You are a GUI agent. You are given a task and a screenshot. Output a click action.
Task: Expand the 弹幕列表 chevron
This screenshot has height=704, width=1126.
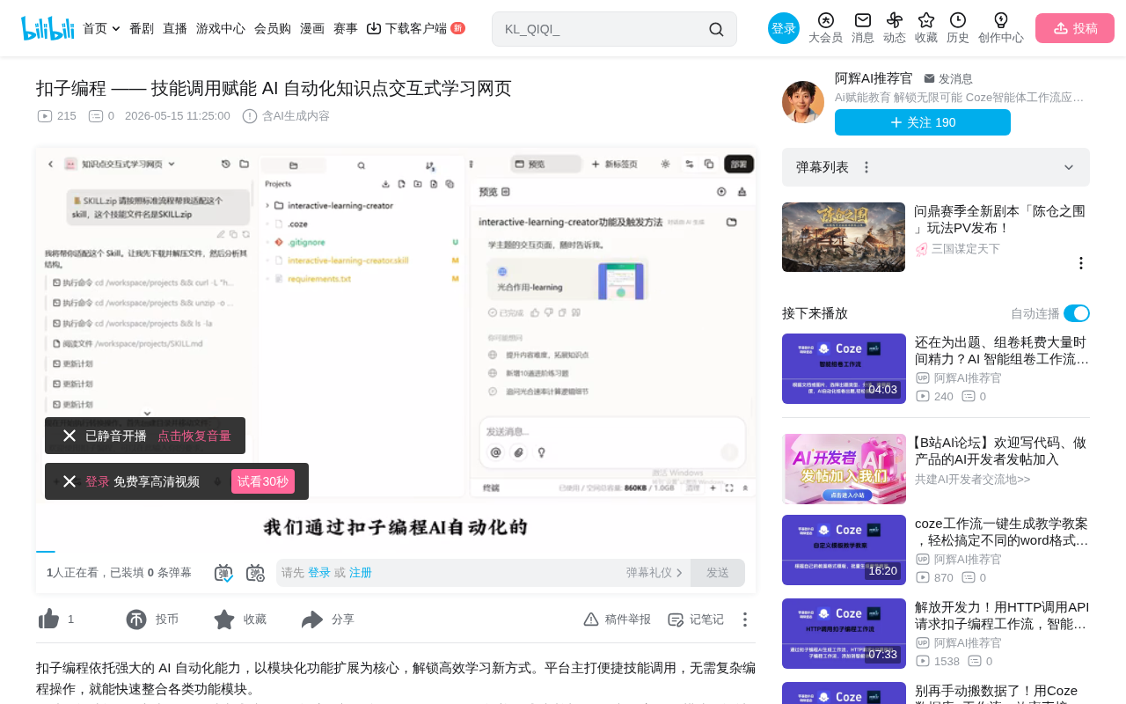(1069, 167)
